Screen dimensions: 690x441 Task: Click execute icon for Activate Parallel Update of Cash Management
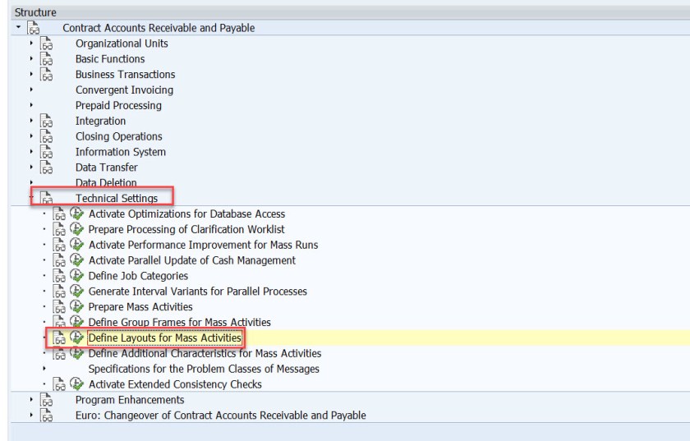77,260
